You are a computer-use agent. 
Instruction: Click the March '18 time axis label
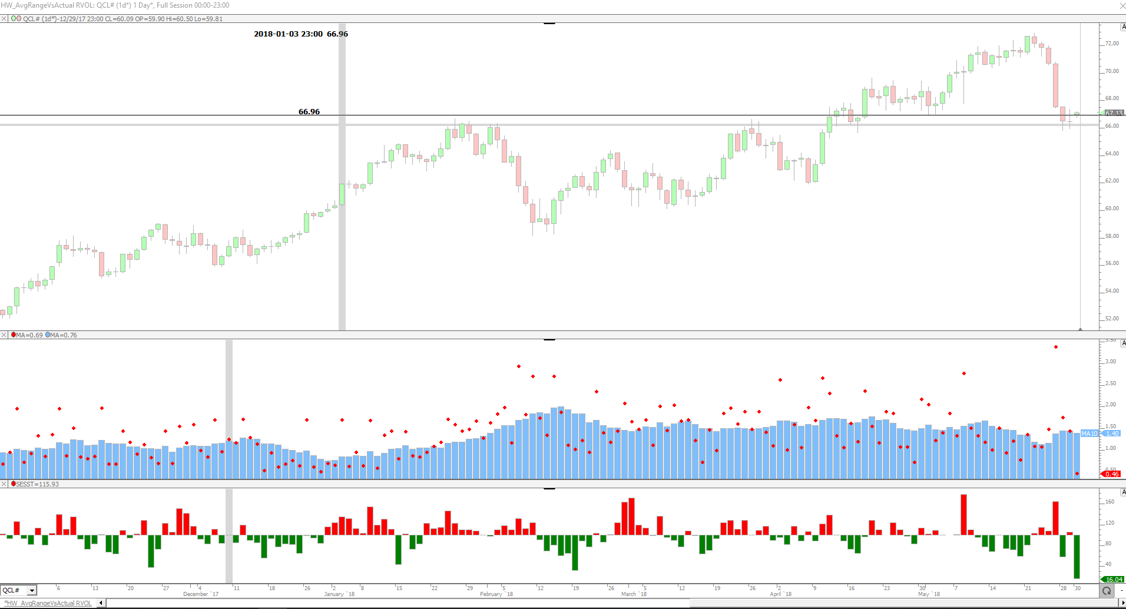[634, 594]
